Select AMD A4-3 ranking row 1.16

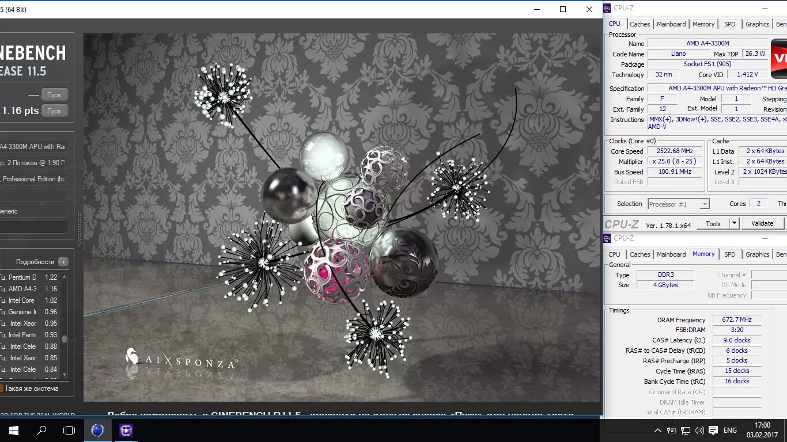click(30, 289)
